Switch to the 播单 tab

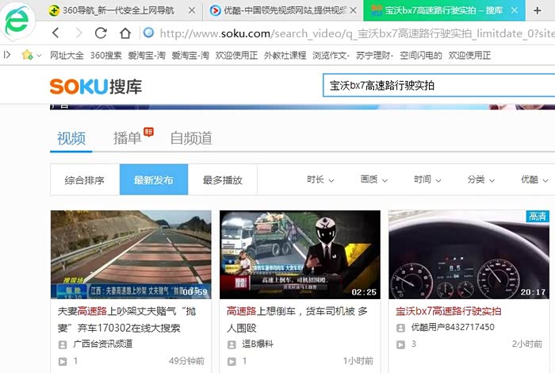(x=128, y=138)
